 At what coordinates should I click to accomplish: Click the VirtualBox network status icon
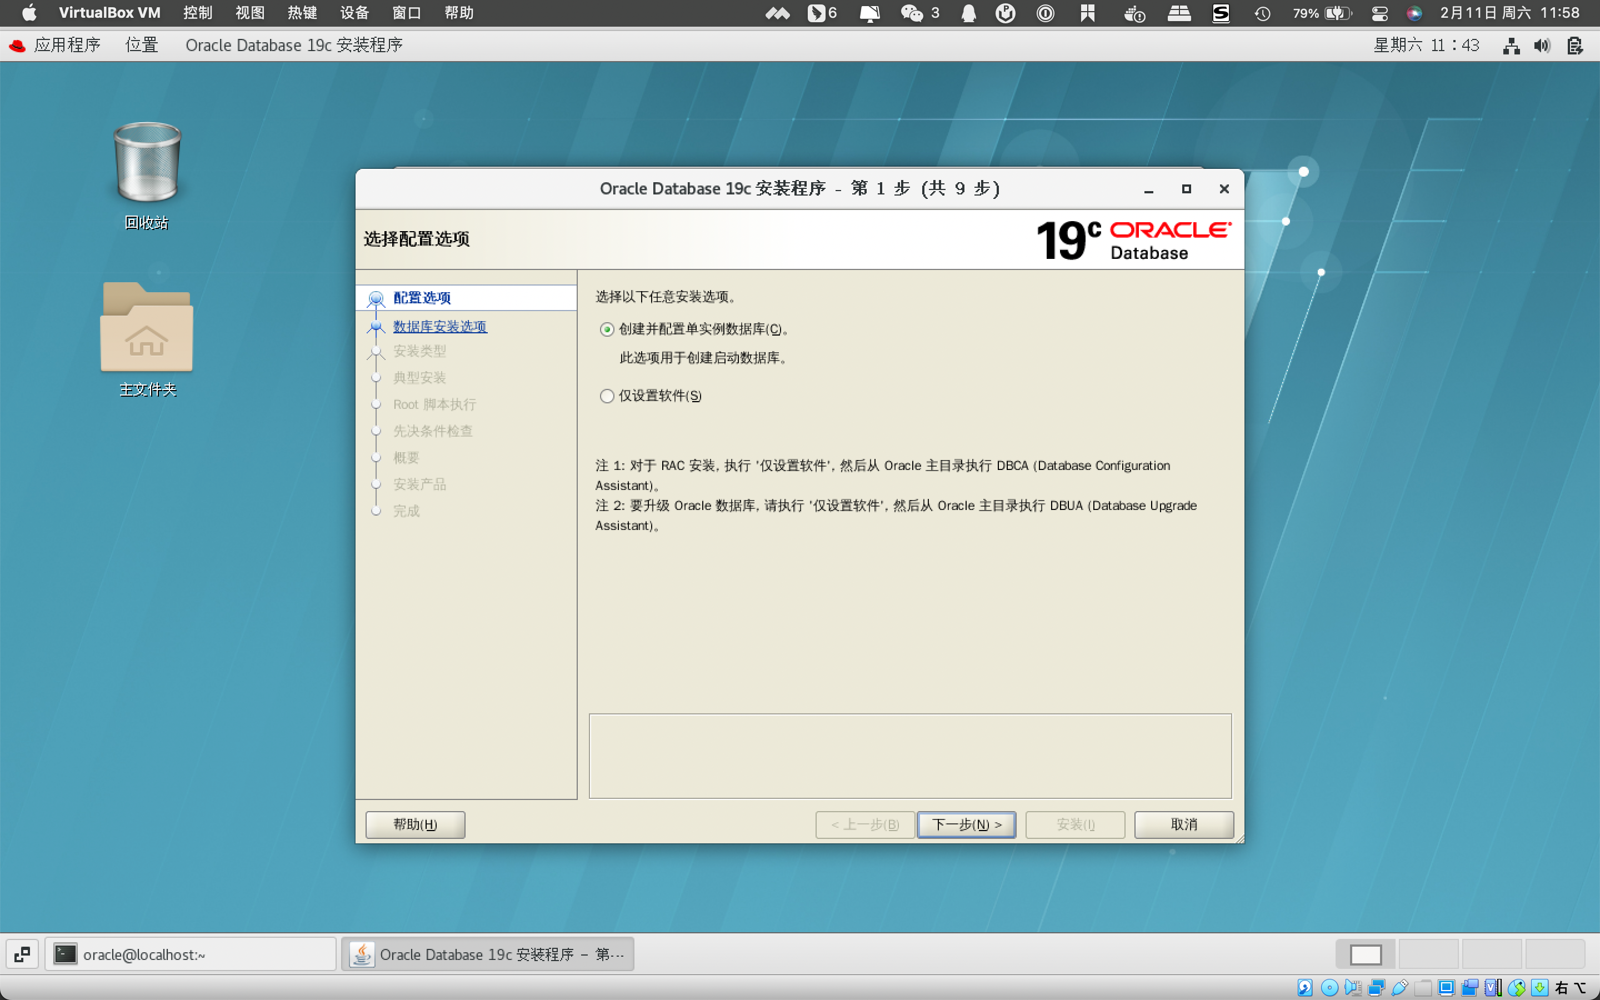coord(1377,987)
